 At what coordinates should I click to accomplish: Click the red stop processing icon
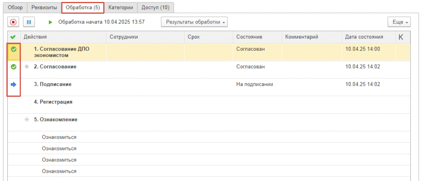click(x=13, y=22)
